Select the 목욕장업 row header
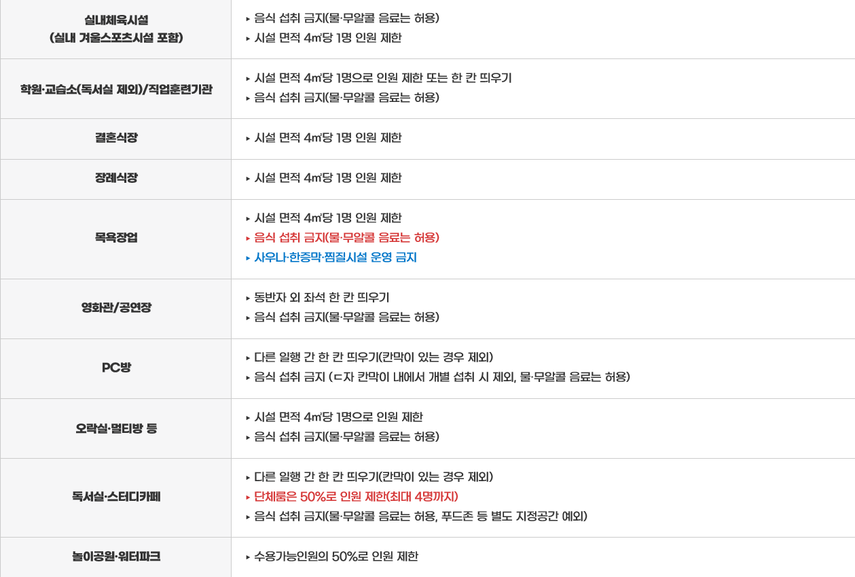The height and width of the screenshot is (577, 855). (116, 238)
